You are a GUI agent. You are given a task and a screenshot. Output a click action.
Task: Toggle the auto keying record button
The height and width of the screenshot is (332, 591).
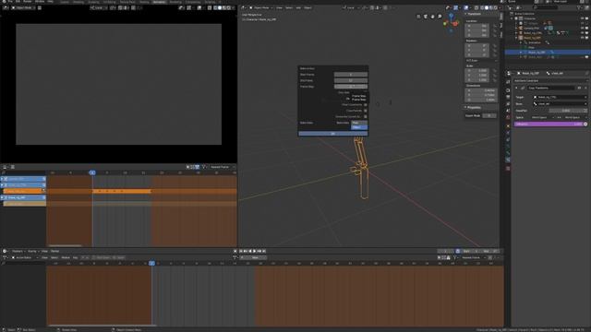pos(235,251)
